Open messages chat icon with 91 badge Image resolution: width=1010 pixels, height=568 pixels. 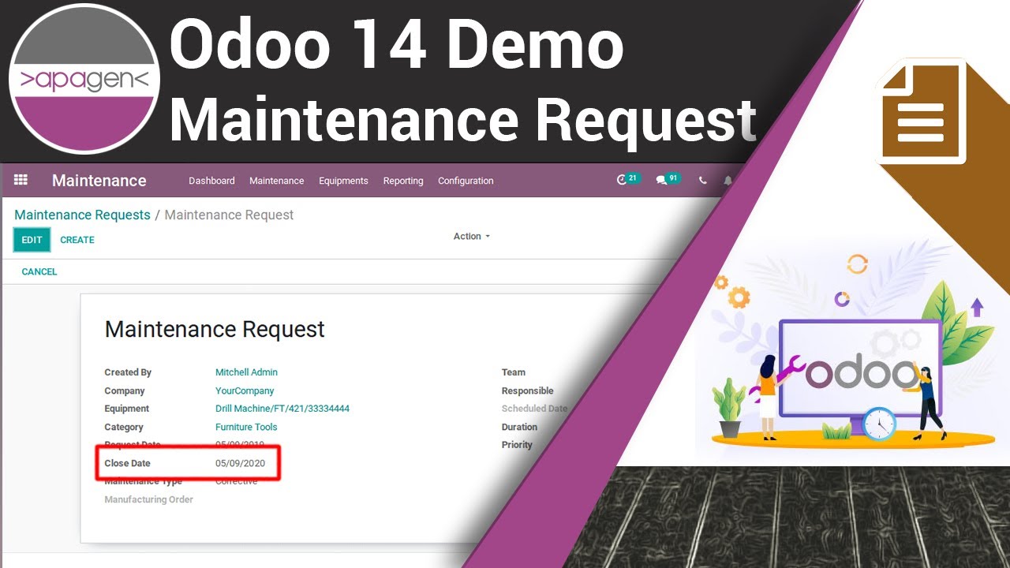(668, 180)
